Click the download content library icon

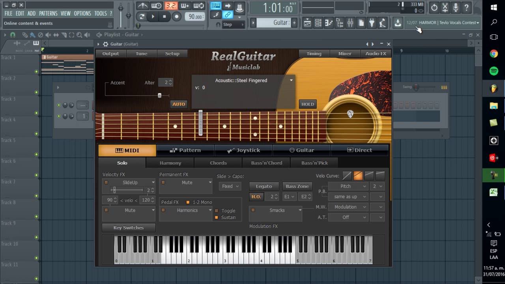click(398, 23)
